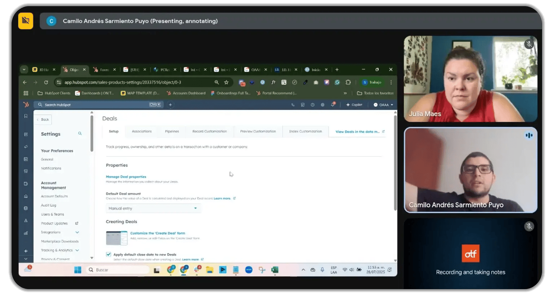Viewport: 554px width, 296px height.
Task: Click the HubSpot sprocket logo in sidebar
Action: coord(26,105)
